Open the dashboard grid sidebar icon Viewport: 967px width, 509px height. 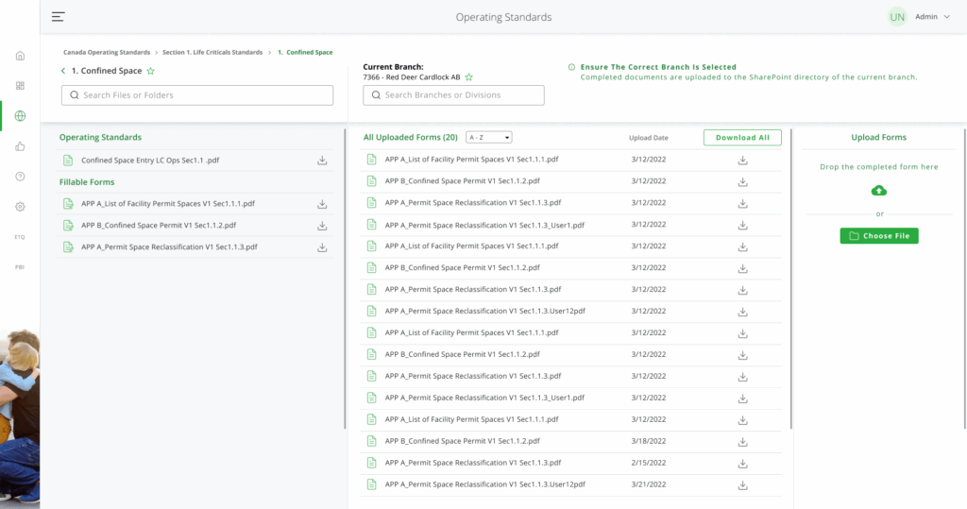click(x=20, y=86)
